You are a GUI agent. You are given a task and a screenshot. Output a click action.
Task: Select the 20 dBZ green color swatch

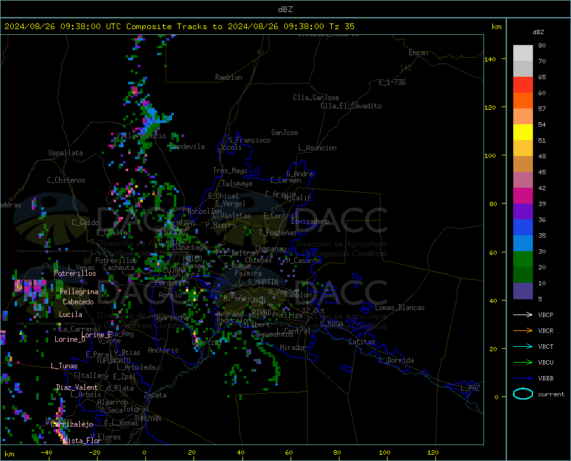tap(523, 275)
